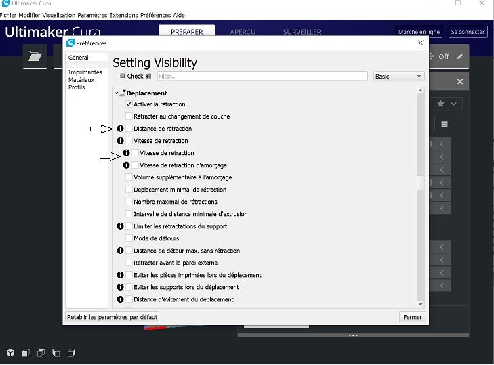The image size is (494, 365).
Task: Enable Rétracter au changement de couche
Action: (129, 116)
